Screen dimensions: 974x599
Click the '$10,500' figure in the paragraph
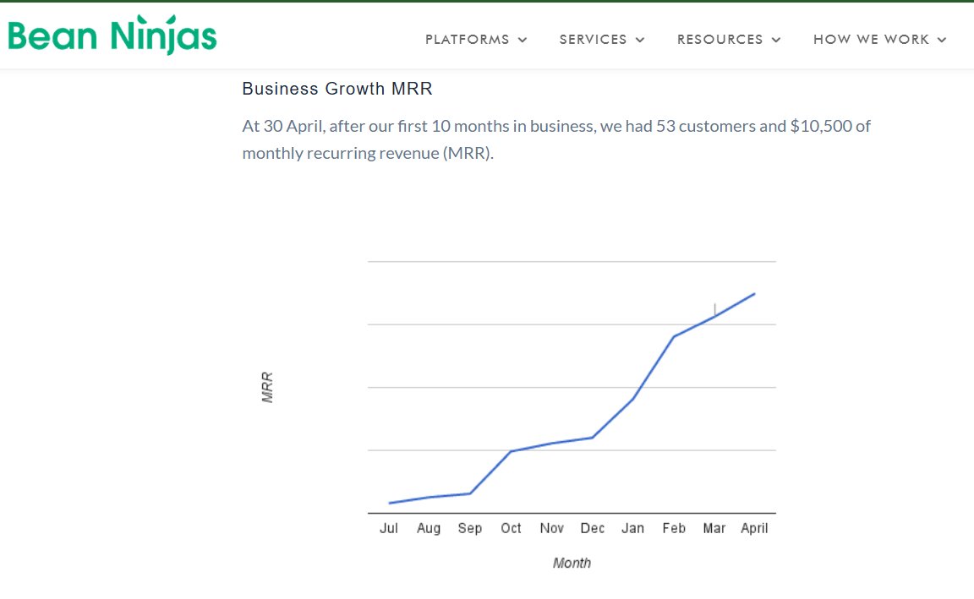tap(821, 126)
